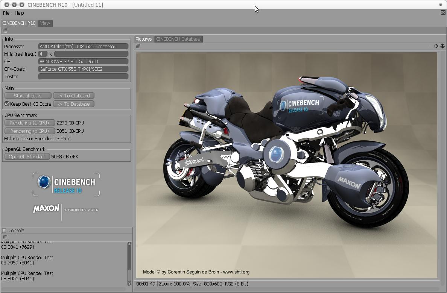The height and width of the screenshot is (293, 447).
Task: Click the picture viewer zoom arrow icon
Action: pyautogui.click(x=442, y=46)
